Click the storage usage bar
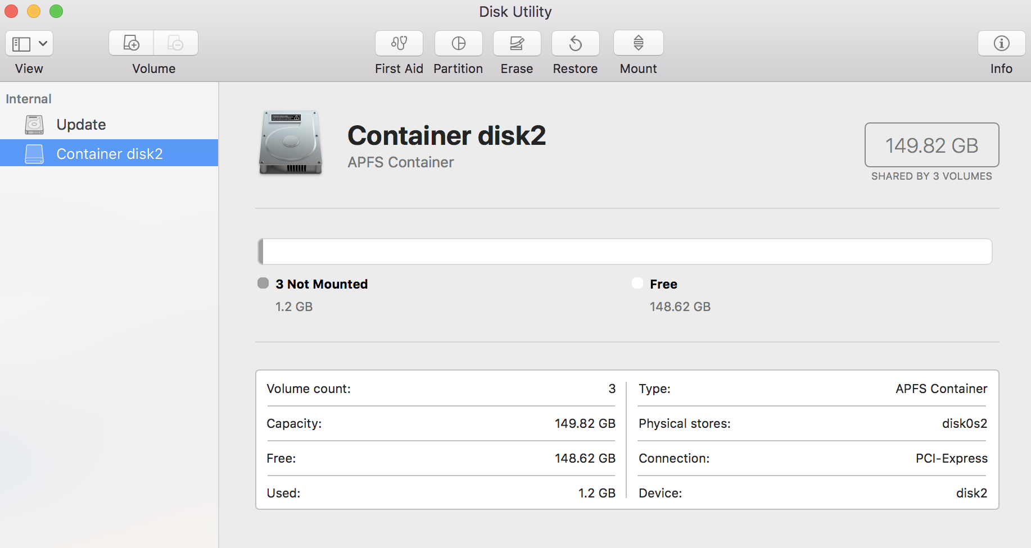The image size is (1031, 548). click(626, 251)
